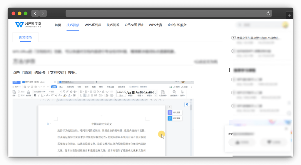This screenshot has height=165, width=301.
Task: Go back using the browser back arrow
Action: click(x=35, y=13)
